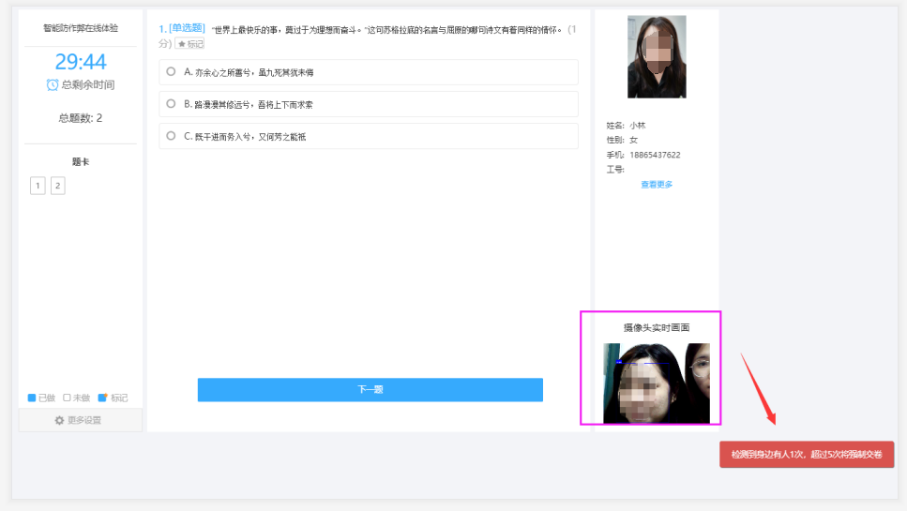Click 查看更多 link under profile info
907x511 pixels.
pyautogui.click(x=657, y=185)
